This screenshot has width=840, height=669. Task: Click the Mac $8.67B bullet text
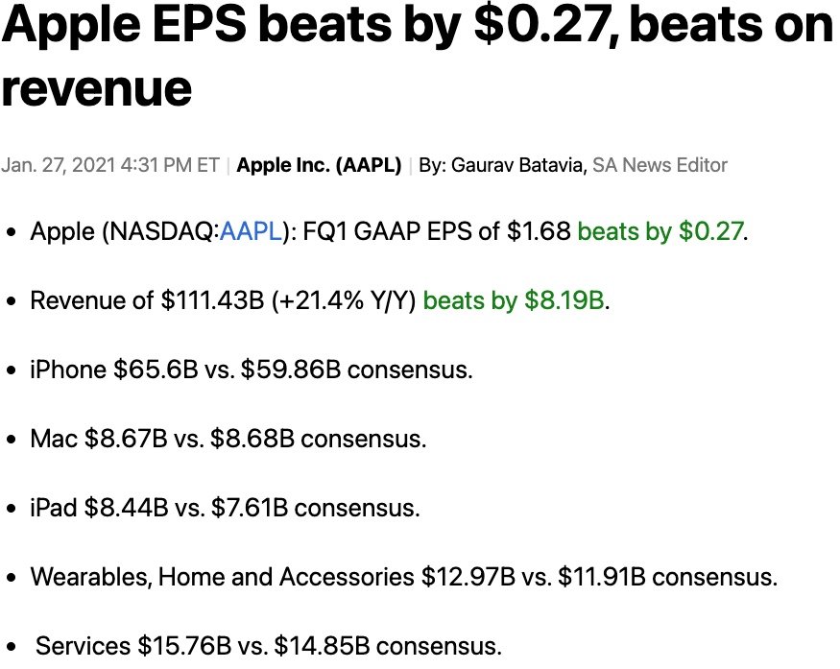point(228,439)
